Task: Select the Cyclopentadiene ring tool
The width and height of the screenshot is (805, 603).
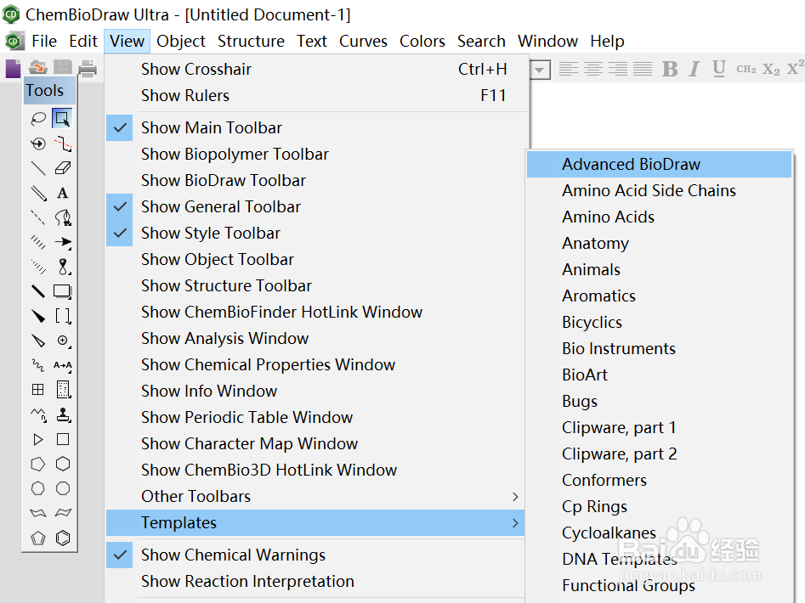Action: (x=38, y=538)
